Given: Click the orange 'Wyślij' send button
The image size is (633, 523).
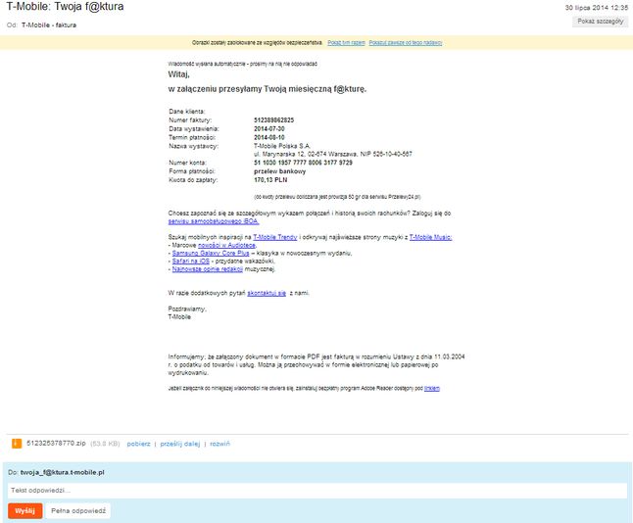Looking at the screenshot, I should [x=25, y=511].
